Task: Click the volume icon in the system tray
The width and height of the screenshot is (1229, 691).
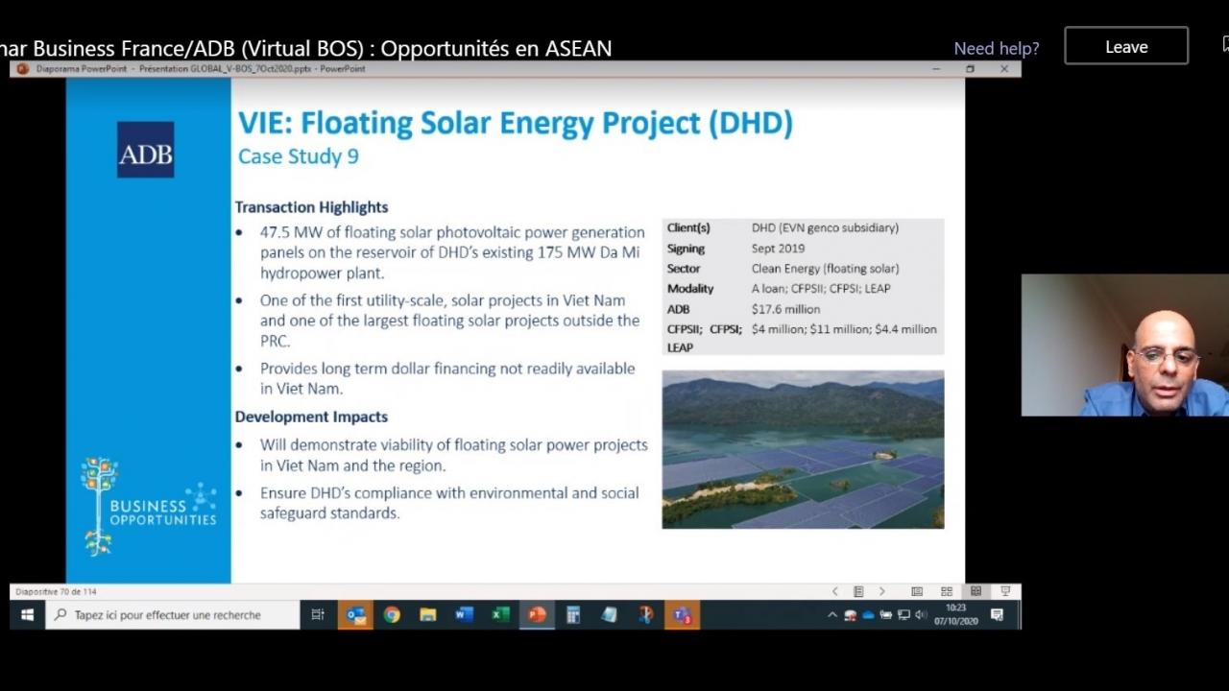Action: (x=921, y=615)
